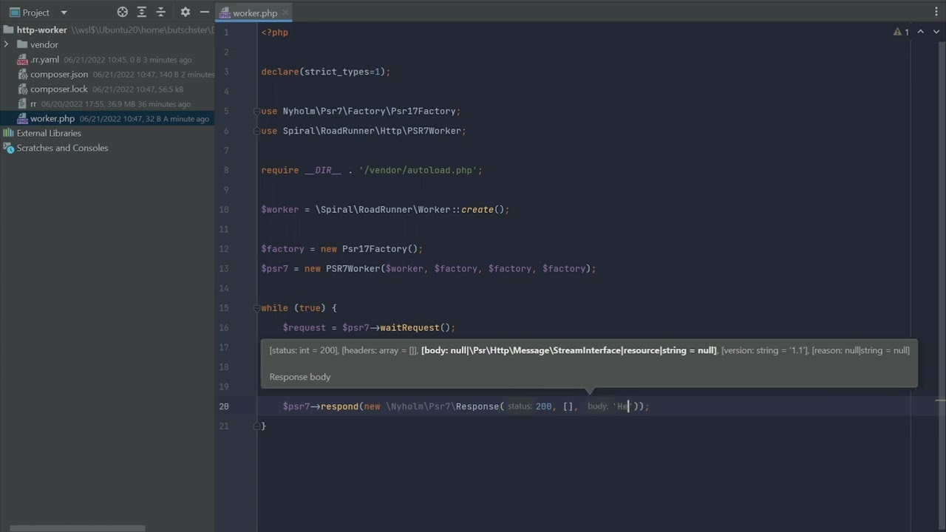Close the worker.php editor tab
Screen dimensions: 946x532
pyautogui.click(x=285, y=13)
